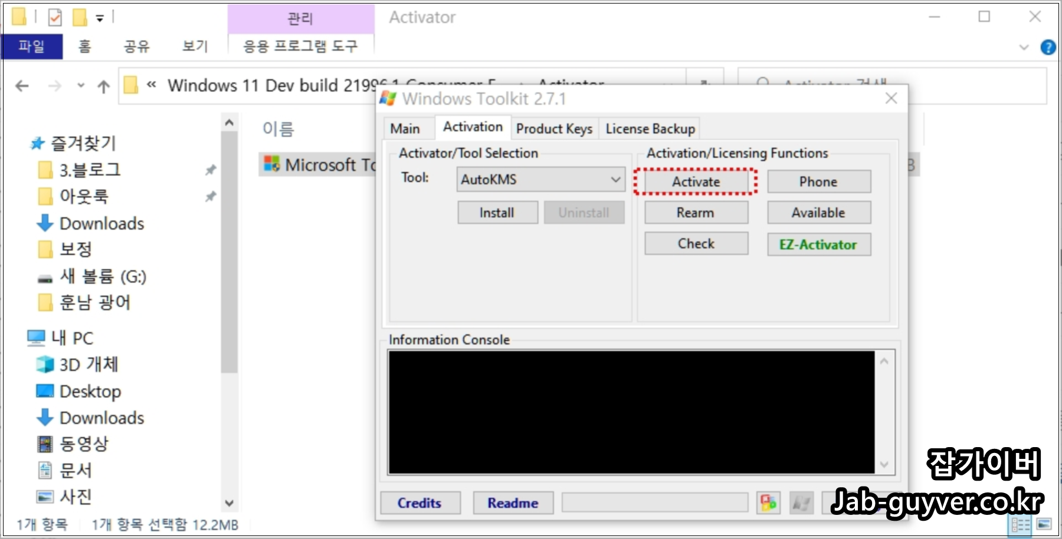Click the Available button

[818, 213]
